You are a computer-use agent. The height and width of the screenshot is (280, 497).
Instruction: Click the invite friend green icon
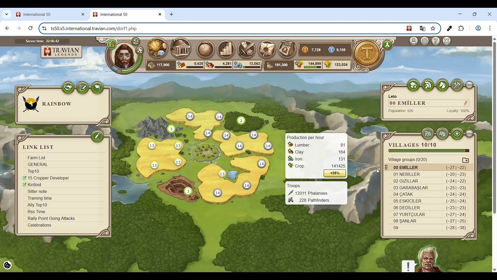tap(387, 45)
